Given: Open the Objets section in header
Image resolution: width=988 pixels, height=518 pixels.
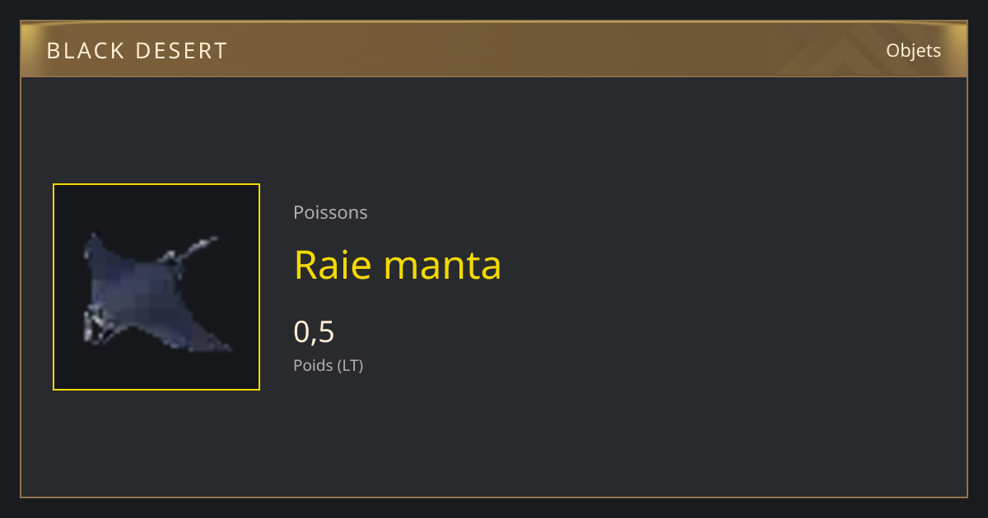Looking at the screenshot, I should coord(913,51).
